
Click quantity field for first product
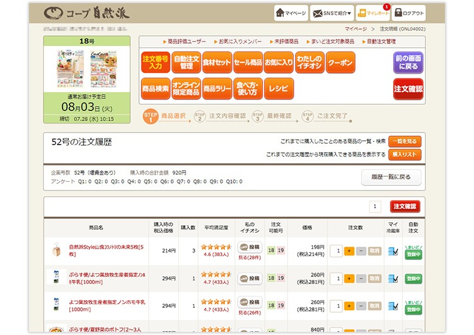(338, 251)
